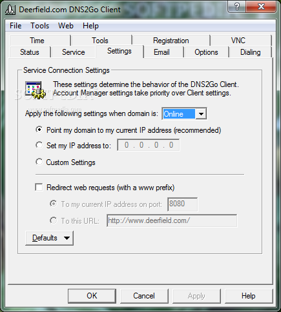Viewport: 281px width, 312px height.
Task: Click the 'Apply the following settings when domain is:' label
Action: [x=92, y=113]
